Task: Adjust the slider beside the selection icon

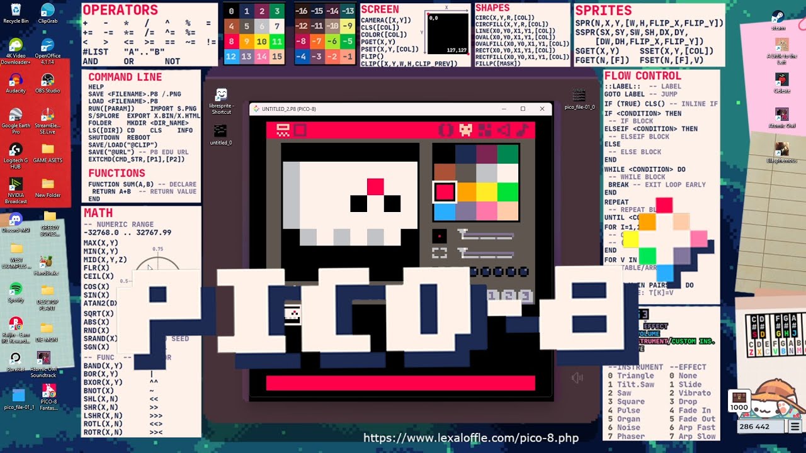Action: point(486,253)
